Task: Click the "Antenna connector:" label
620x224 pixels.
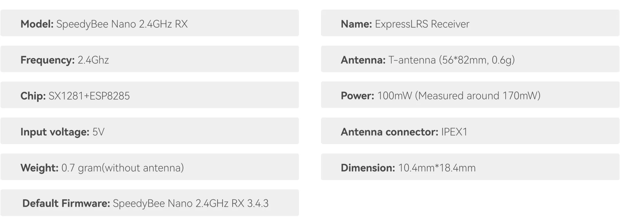Action: click(389, 132)
